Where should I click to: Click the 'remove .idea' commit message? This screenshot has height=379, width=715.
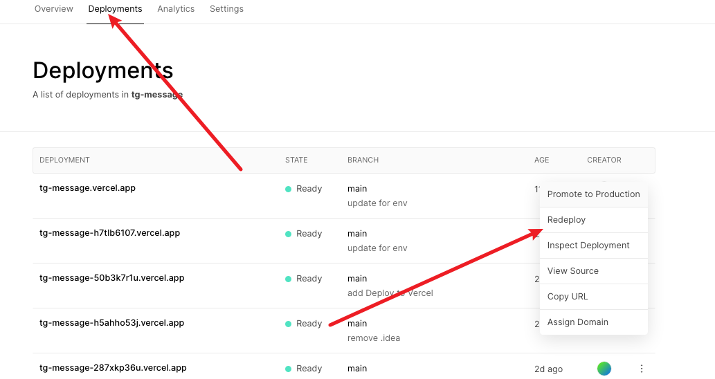coord(374,338)
